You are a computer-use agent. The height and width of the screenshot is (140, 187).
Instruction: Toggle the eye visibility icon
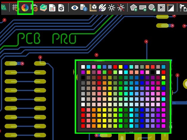pos(74,8)
